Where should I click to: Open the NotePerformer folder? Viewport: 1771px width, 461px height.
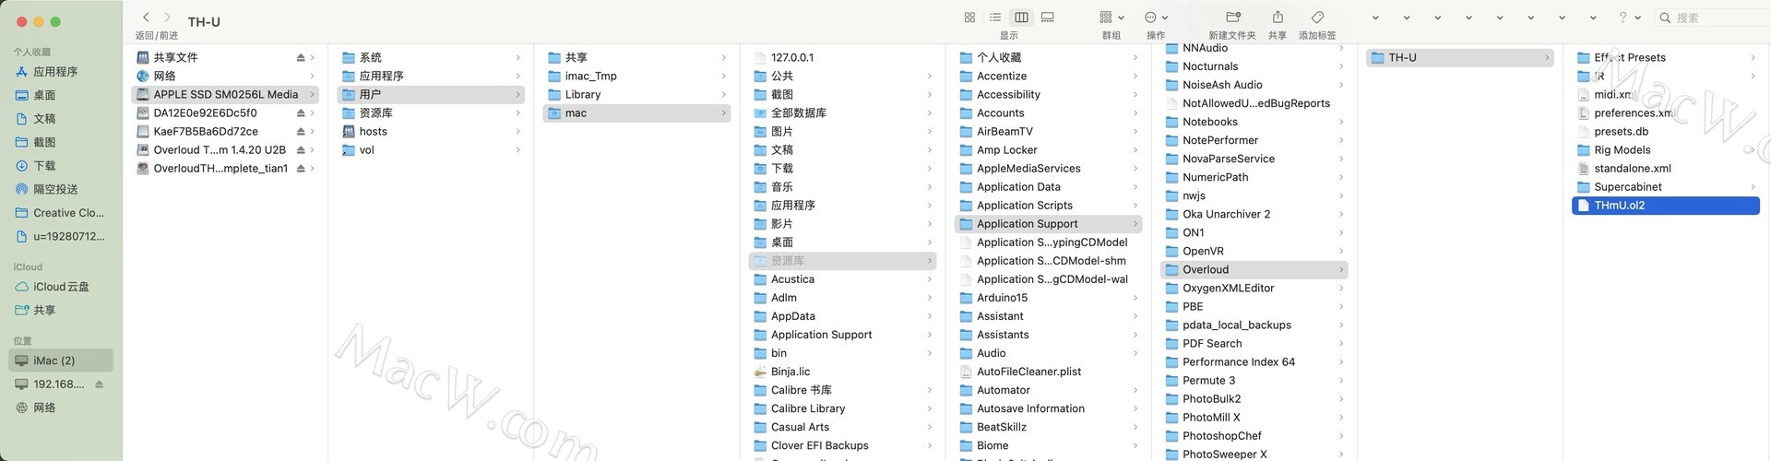1254,140
